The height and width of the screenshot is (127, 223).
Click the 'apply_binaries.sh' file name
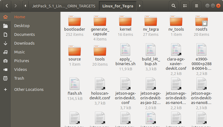[126, 61]
